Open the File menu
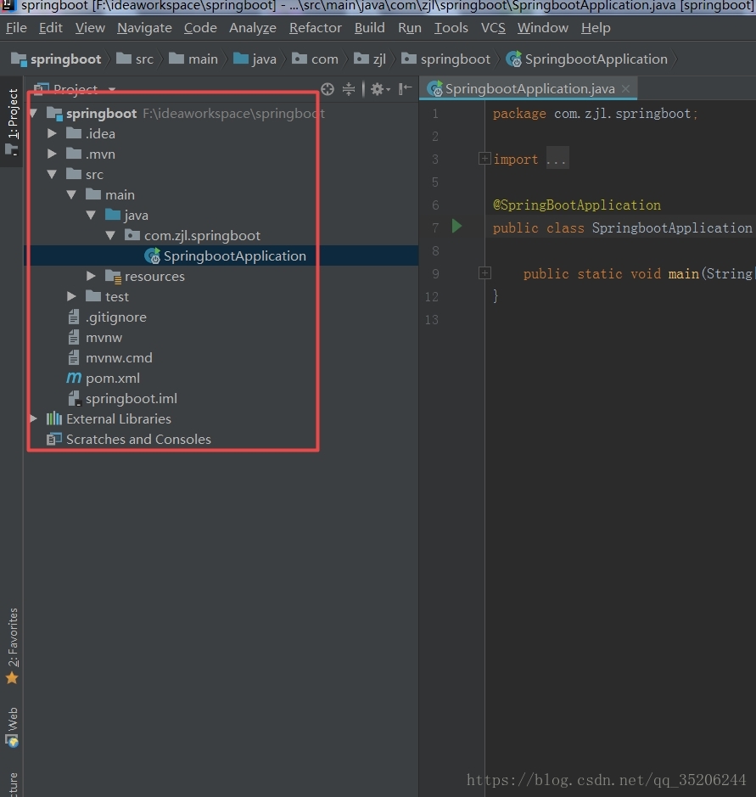Image resolution: width=756 pixels, height=797 pixels. tap(16, 28)
